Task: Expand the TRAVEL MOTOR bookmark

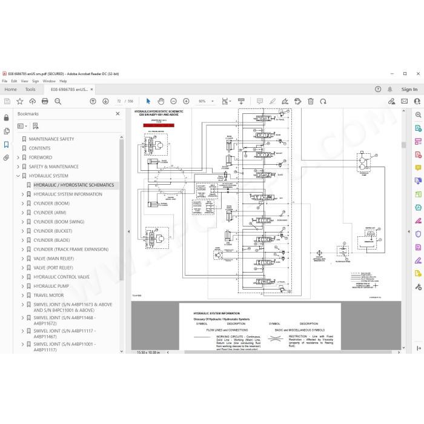Action: 23,296
